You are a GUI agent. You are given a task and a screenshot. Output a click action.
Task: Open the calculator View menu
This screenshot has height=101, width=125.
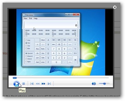[x=26, y=18]
